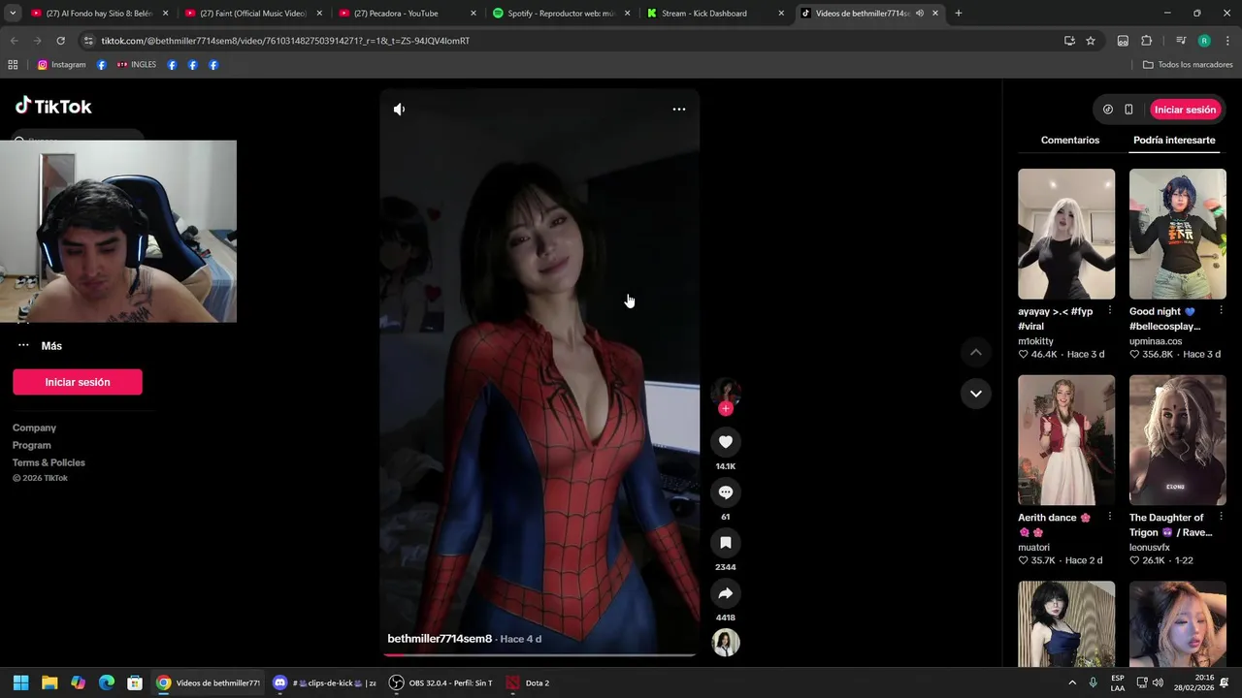Click the address bar URL
Viewport: 1242px width, 698px height.
(x=285, y=41)
